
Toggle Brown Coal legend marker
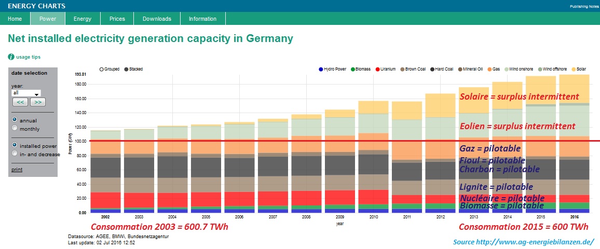[x=401, y=69]
